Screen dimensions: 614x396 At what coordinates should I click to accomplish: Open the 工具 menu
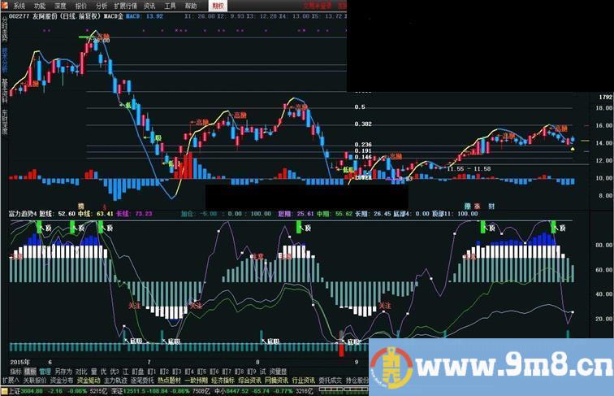[x=170, y=5]
